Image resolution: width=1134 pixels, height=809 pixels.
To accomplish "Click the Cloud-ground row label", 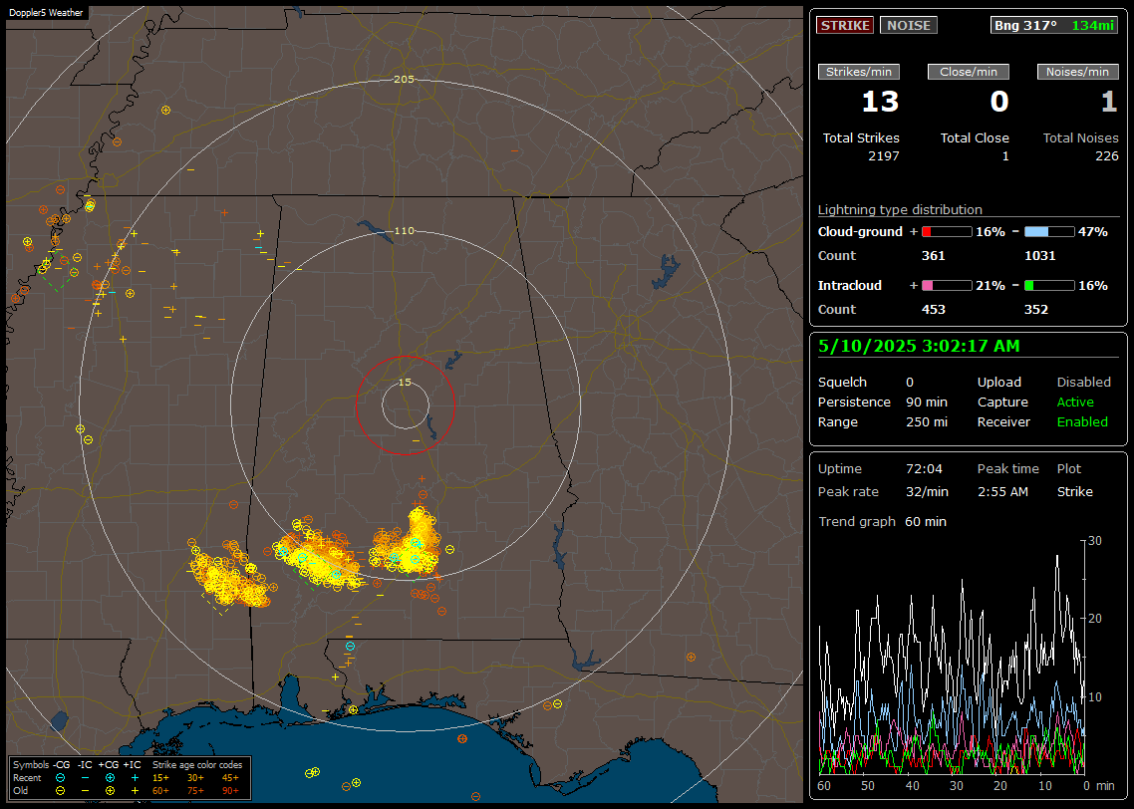I will pos(860,232).
